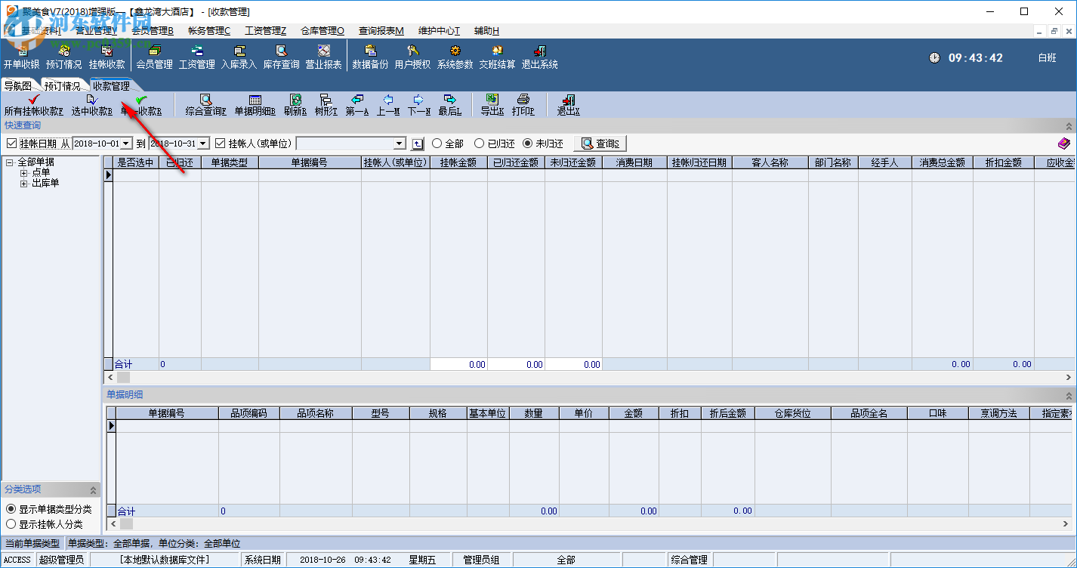Select the 全部 radio button
This screenshot has height=568, width=1077.
[437, 144]
